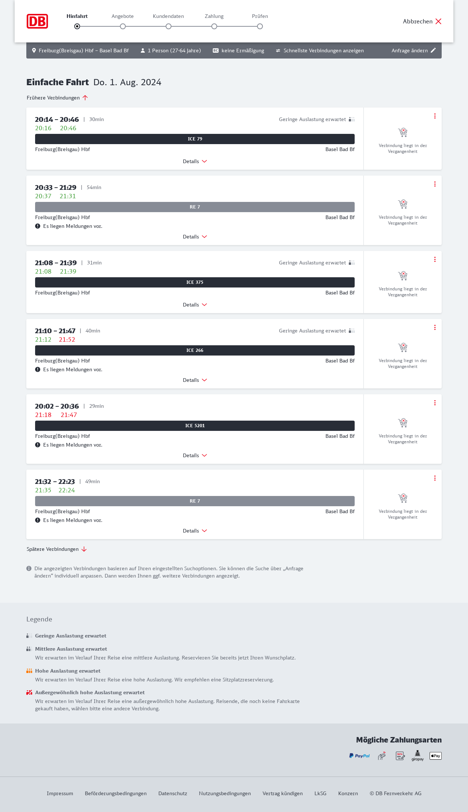
Task: Open three-dot menu for ICE 79 connection
Action: [x=435, y=116]
